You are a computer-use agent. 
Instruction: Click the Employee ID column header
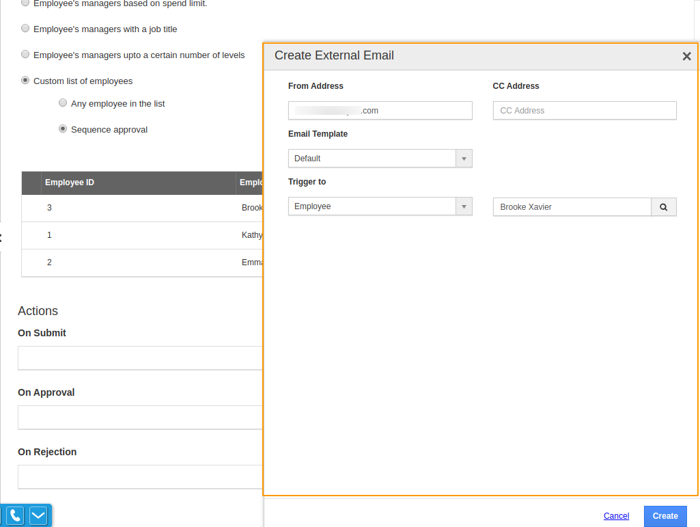70,183
